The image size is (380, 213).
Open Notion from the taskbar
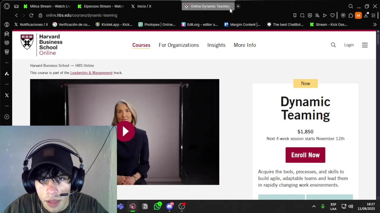point(145,206)
